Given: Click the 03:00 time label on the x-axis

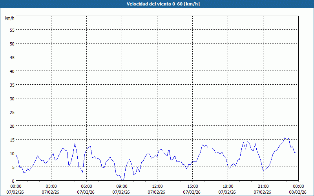Looking at the screenshot, I should click(51, 186).
